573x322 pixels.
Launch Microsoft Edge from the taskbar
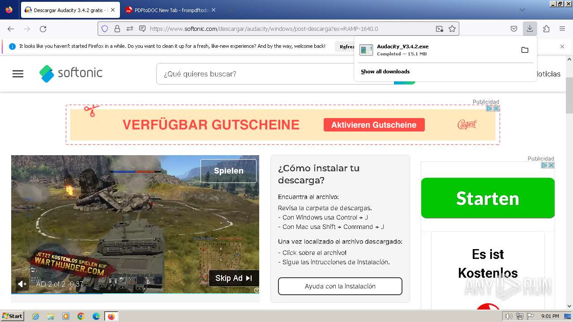pyautogui.click(x=96, y=316)
